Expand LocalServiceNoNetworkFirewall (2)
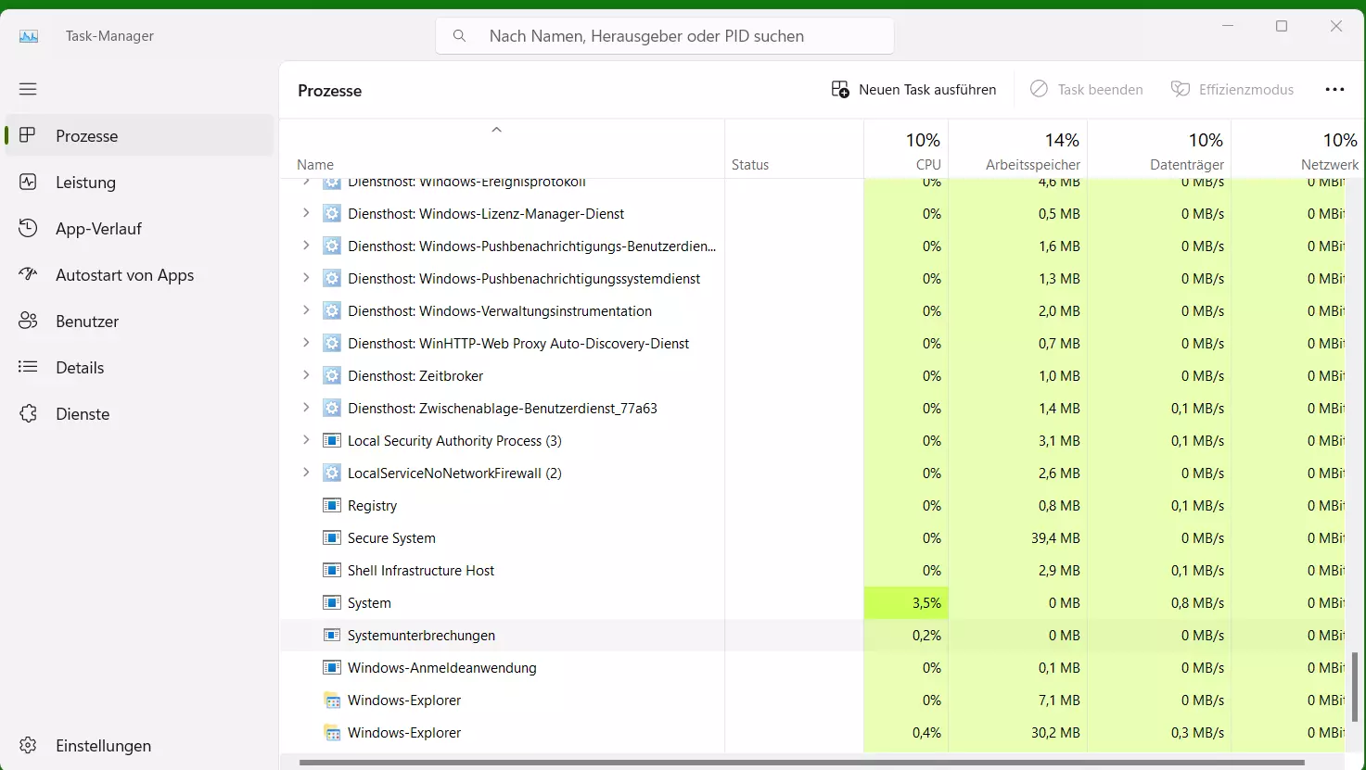The width and height of the screenshot is (1366, 770). (x=306, y=473)
